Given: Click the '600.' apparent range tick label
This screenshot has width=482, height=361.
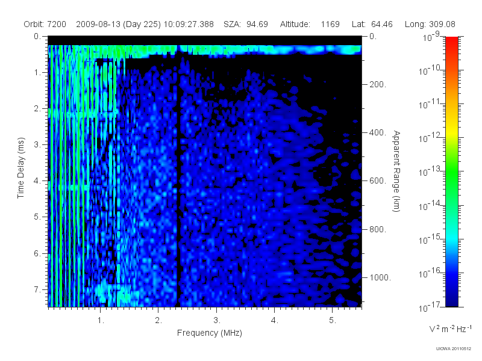Looking at the screenshot, I should point(378,181).
